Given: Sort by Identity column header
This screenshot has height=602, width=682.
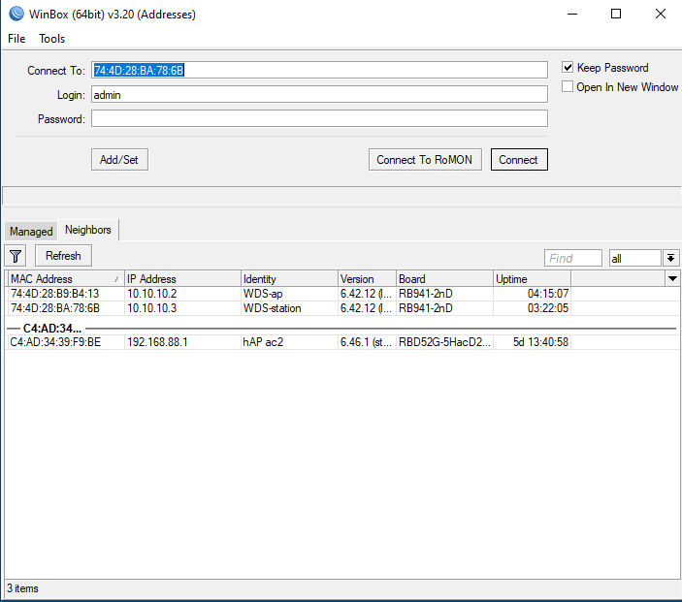Looking at the screenshot, I should 289,278.
